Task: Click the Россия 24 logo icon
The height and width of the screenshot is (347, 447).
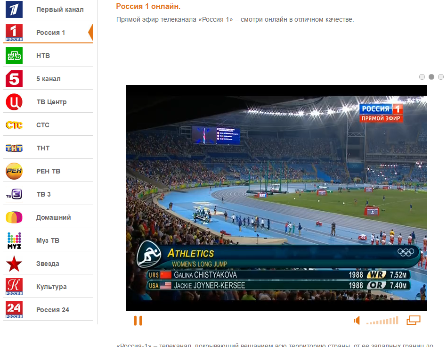Action: [14, 310]
